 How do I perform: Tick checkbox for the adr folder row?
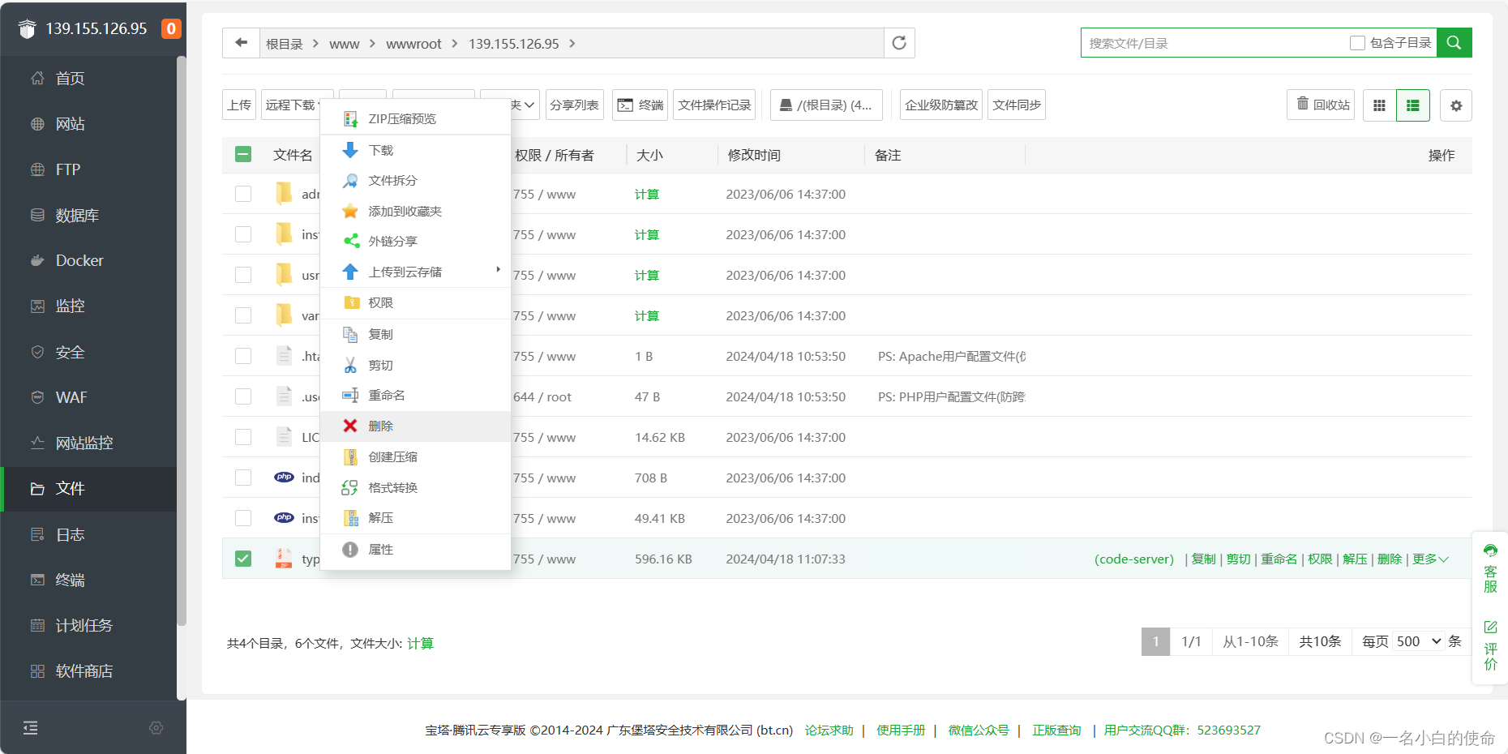[243, 194]
